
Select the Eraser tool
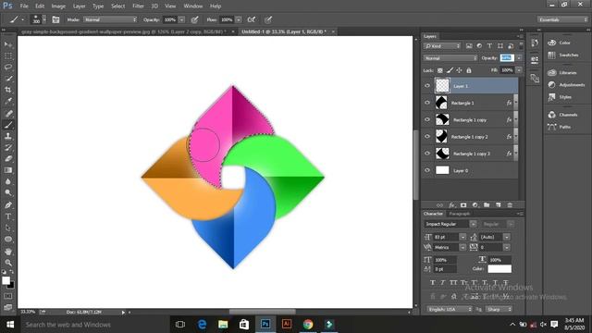coord(8,159)
